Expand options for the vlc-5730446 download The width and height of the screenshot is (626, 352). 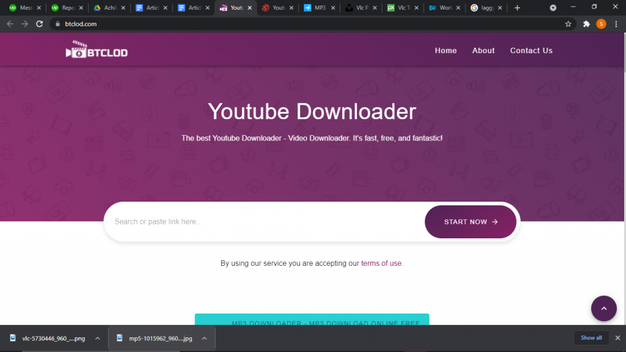pos(97,339)
